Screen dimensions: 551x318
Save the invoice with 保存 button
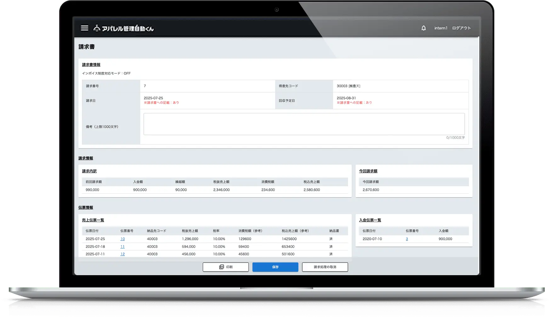point(275,267)
